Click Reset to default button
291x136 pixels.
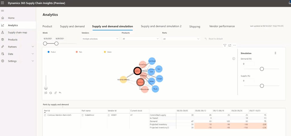(x=214, y=39)
